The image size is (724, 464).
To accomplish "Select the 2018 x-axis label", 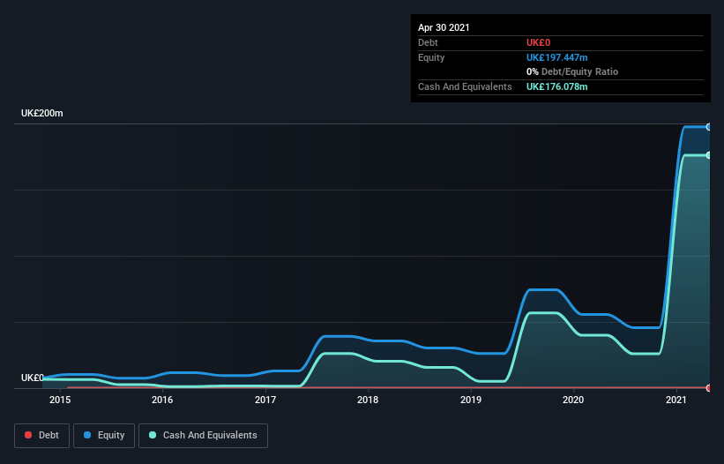I will point(368,400).
